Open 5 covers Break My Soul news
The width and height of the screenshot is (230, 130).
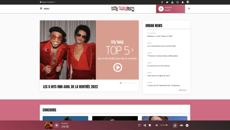[x=164, y=85]
